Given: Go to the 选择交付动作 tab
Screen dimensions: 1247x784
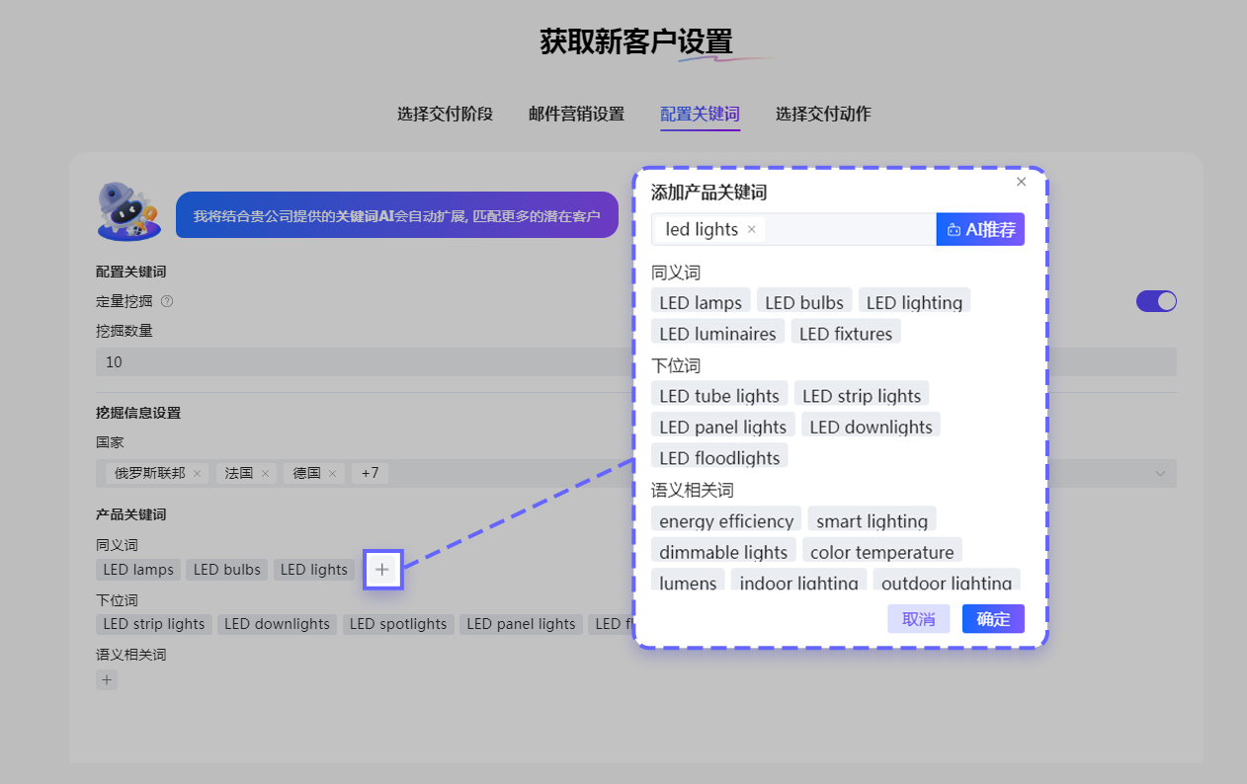Looking at the screenshot, I should 823,114.
